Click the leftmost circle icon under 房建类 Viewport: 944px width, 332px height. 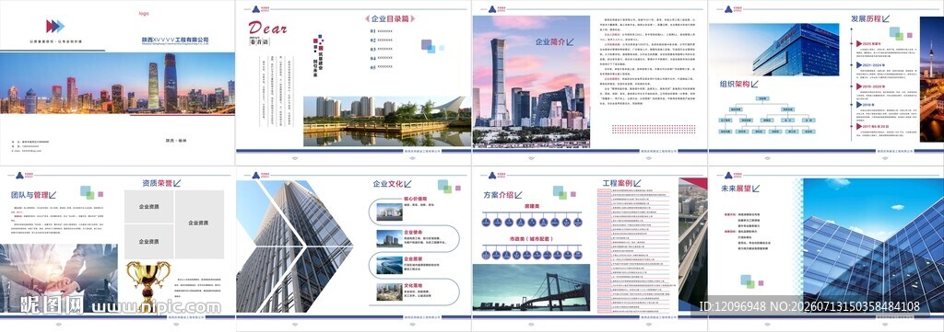click(487, 223)
